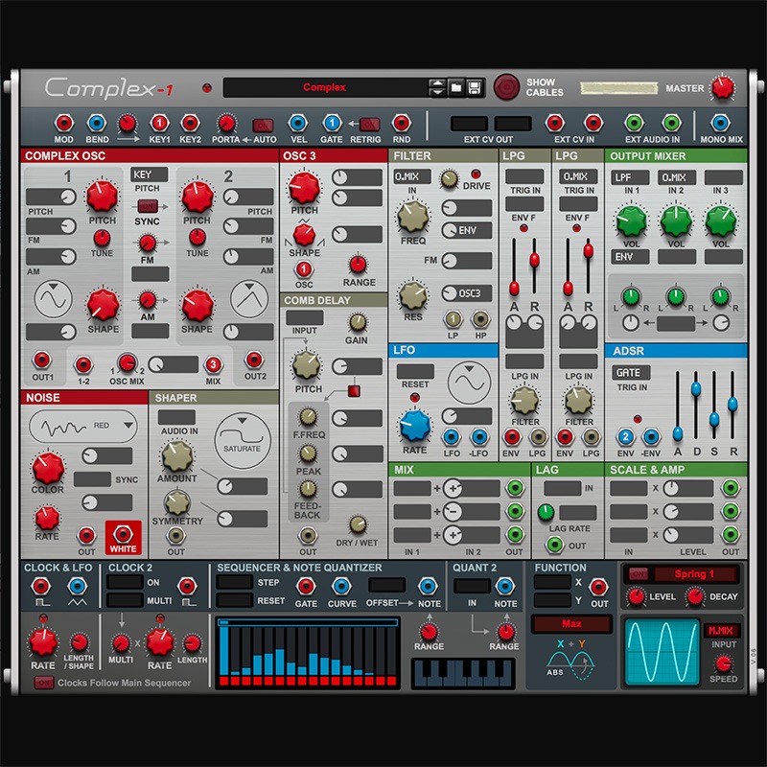Click the sequencer CURVE output jack
This screenshot has height=767, width=767.
(x=341, y=586)
